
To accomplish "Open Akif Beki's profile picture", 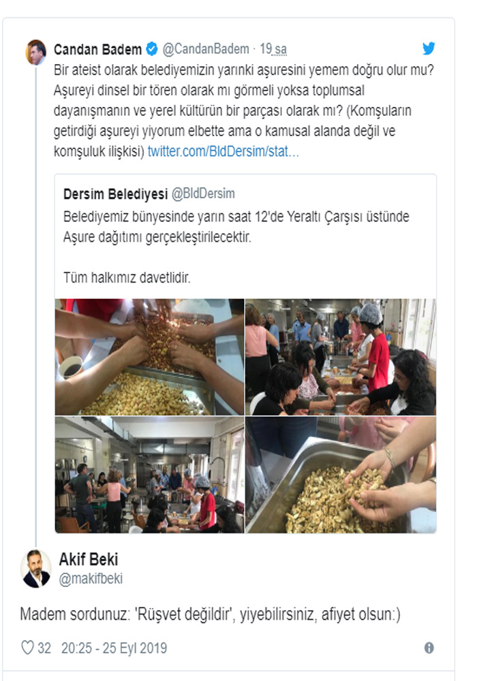I will (35, 568).
